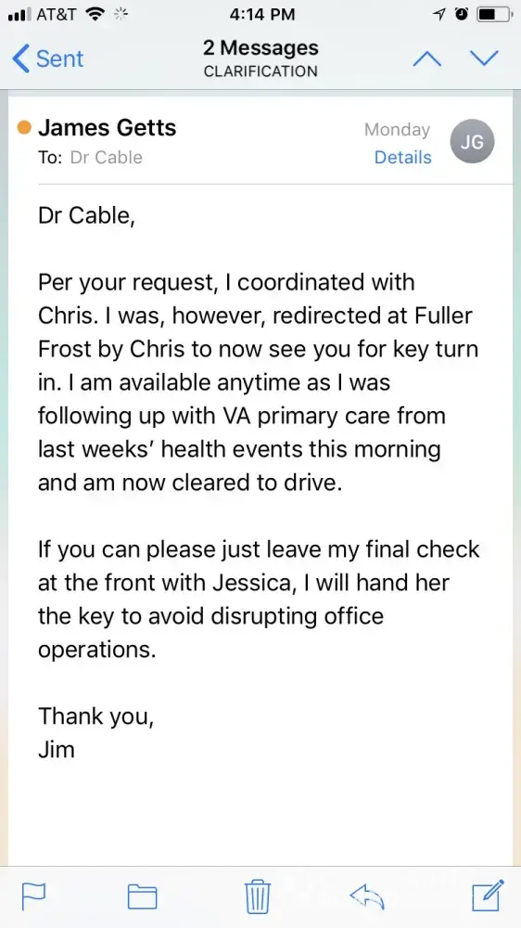Tap the 2 Messages thread title
Image resolution: width=521 pixels, height=928 pixels.
point(260,48)
